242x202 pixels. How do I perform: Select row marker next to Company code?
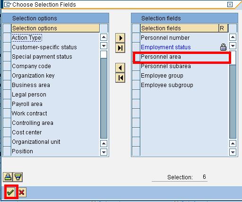click(7, 66)
